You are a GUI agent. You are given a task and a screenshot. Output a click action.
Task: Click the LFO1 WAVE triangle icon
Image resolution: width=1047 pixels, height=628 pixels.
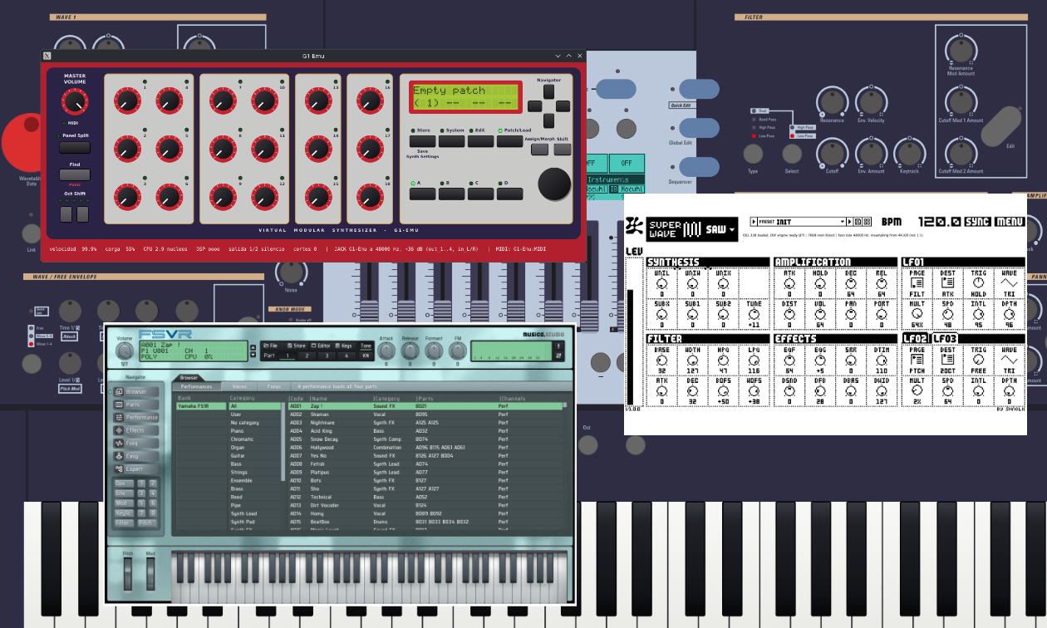point(1009,283)
